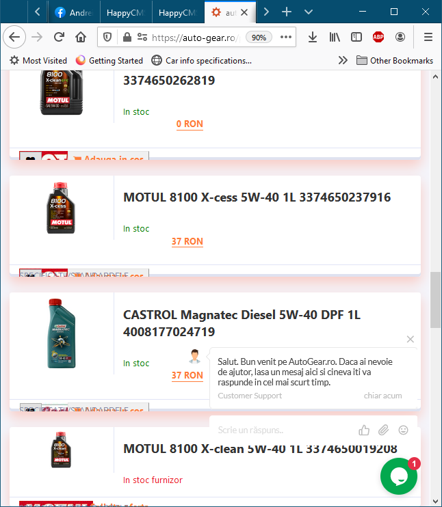Open Most Visited bookmarks
Viewport: 442px width, 507px height.
[38, 60]
